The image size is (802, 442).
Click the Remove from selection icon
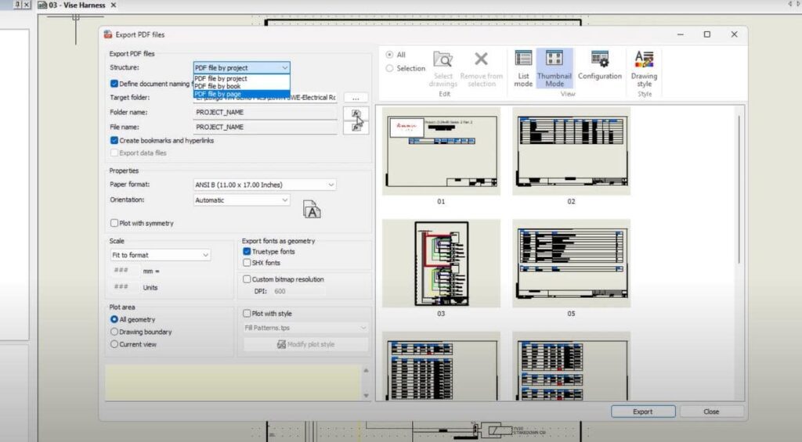pyautogui.click(x=482, y=67)
